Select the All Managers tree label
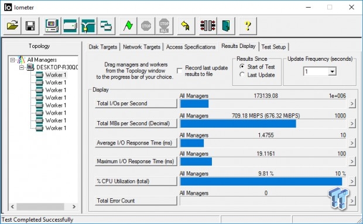 42,60
